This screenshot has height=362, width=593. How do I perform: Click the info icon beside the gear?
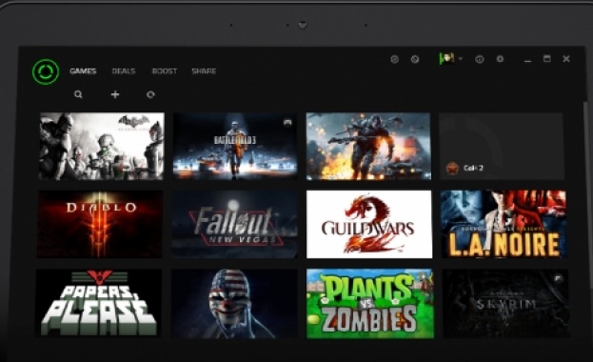[480, 59]
